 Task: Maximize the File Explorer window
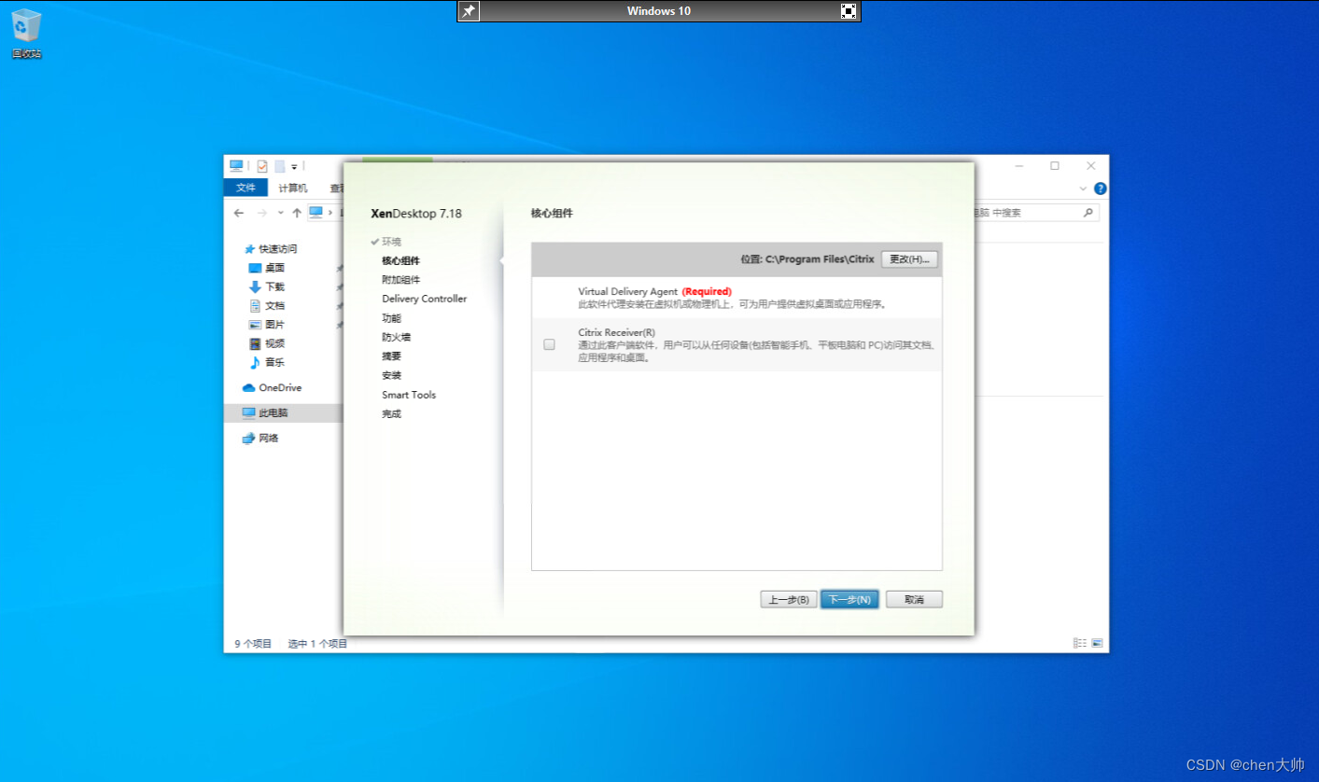coord(1055,166)
